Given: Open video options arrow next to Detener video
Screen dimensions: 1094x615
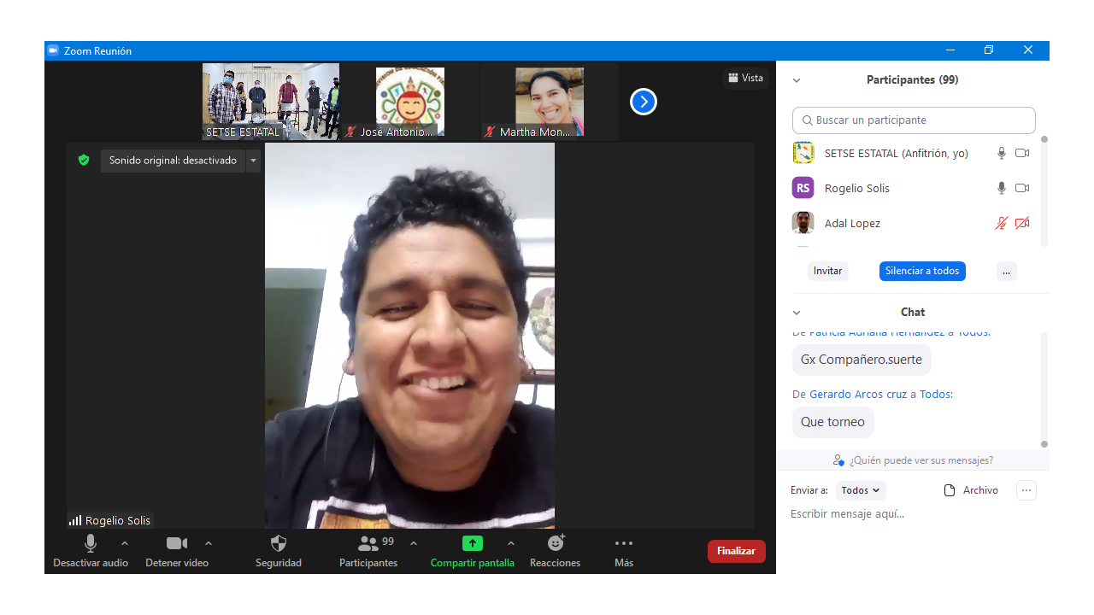Looking at the screenshot, I should (209, 543).
